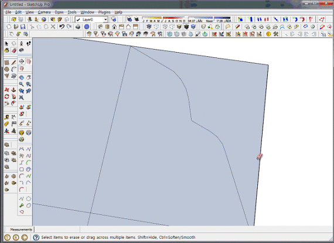Activate the Paint Bucket tool
Viewport: 334px width, 243px height.
[x=6, y=50]
